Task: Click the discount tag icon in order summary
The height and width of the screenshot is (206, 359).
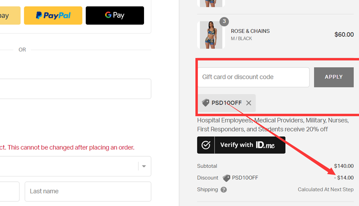Action: tap(227, 178)
